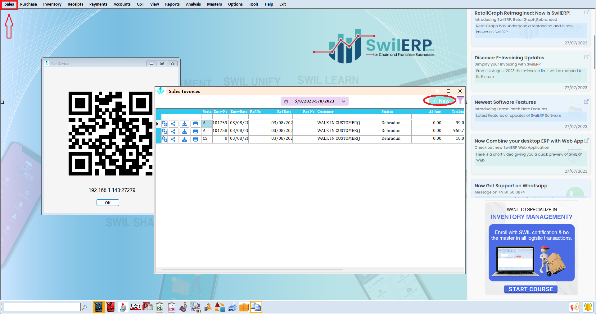Click OK in the Pair Device window
The height and width of the screenshot is (314, 596).
point(108,203)
